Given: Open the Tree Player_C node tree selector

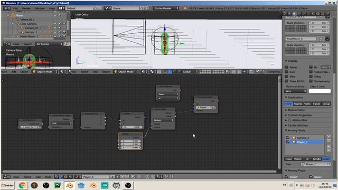Looking at the screenshot, I should coord(316,164).
